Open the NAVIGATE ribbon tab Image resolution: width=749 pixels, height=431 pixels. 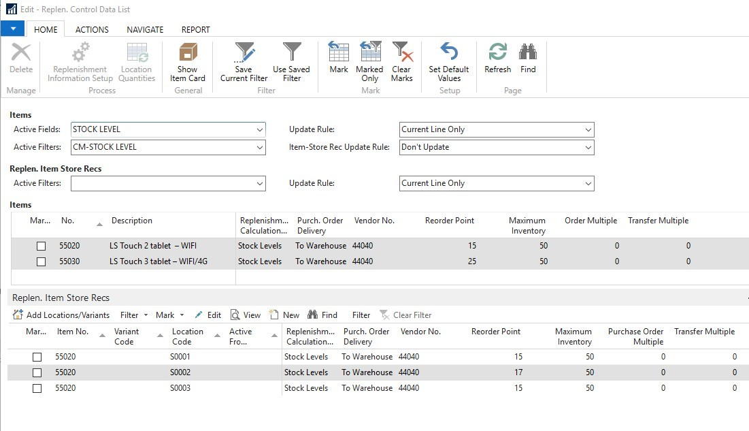145,29
